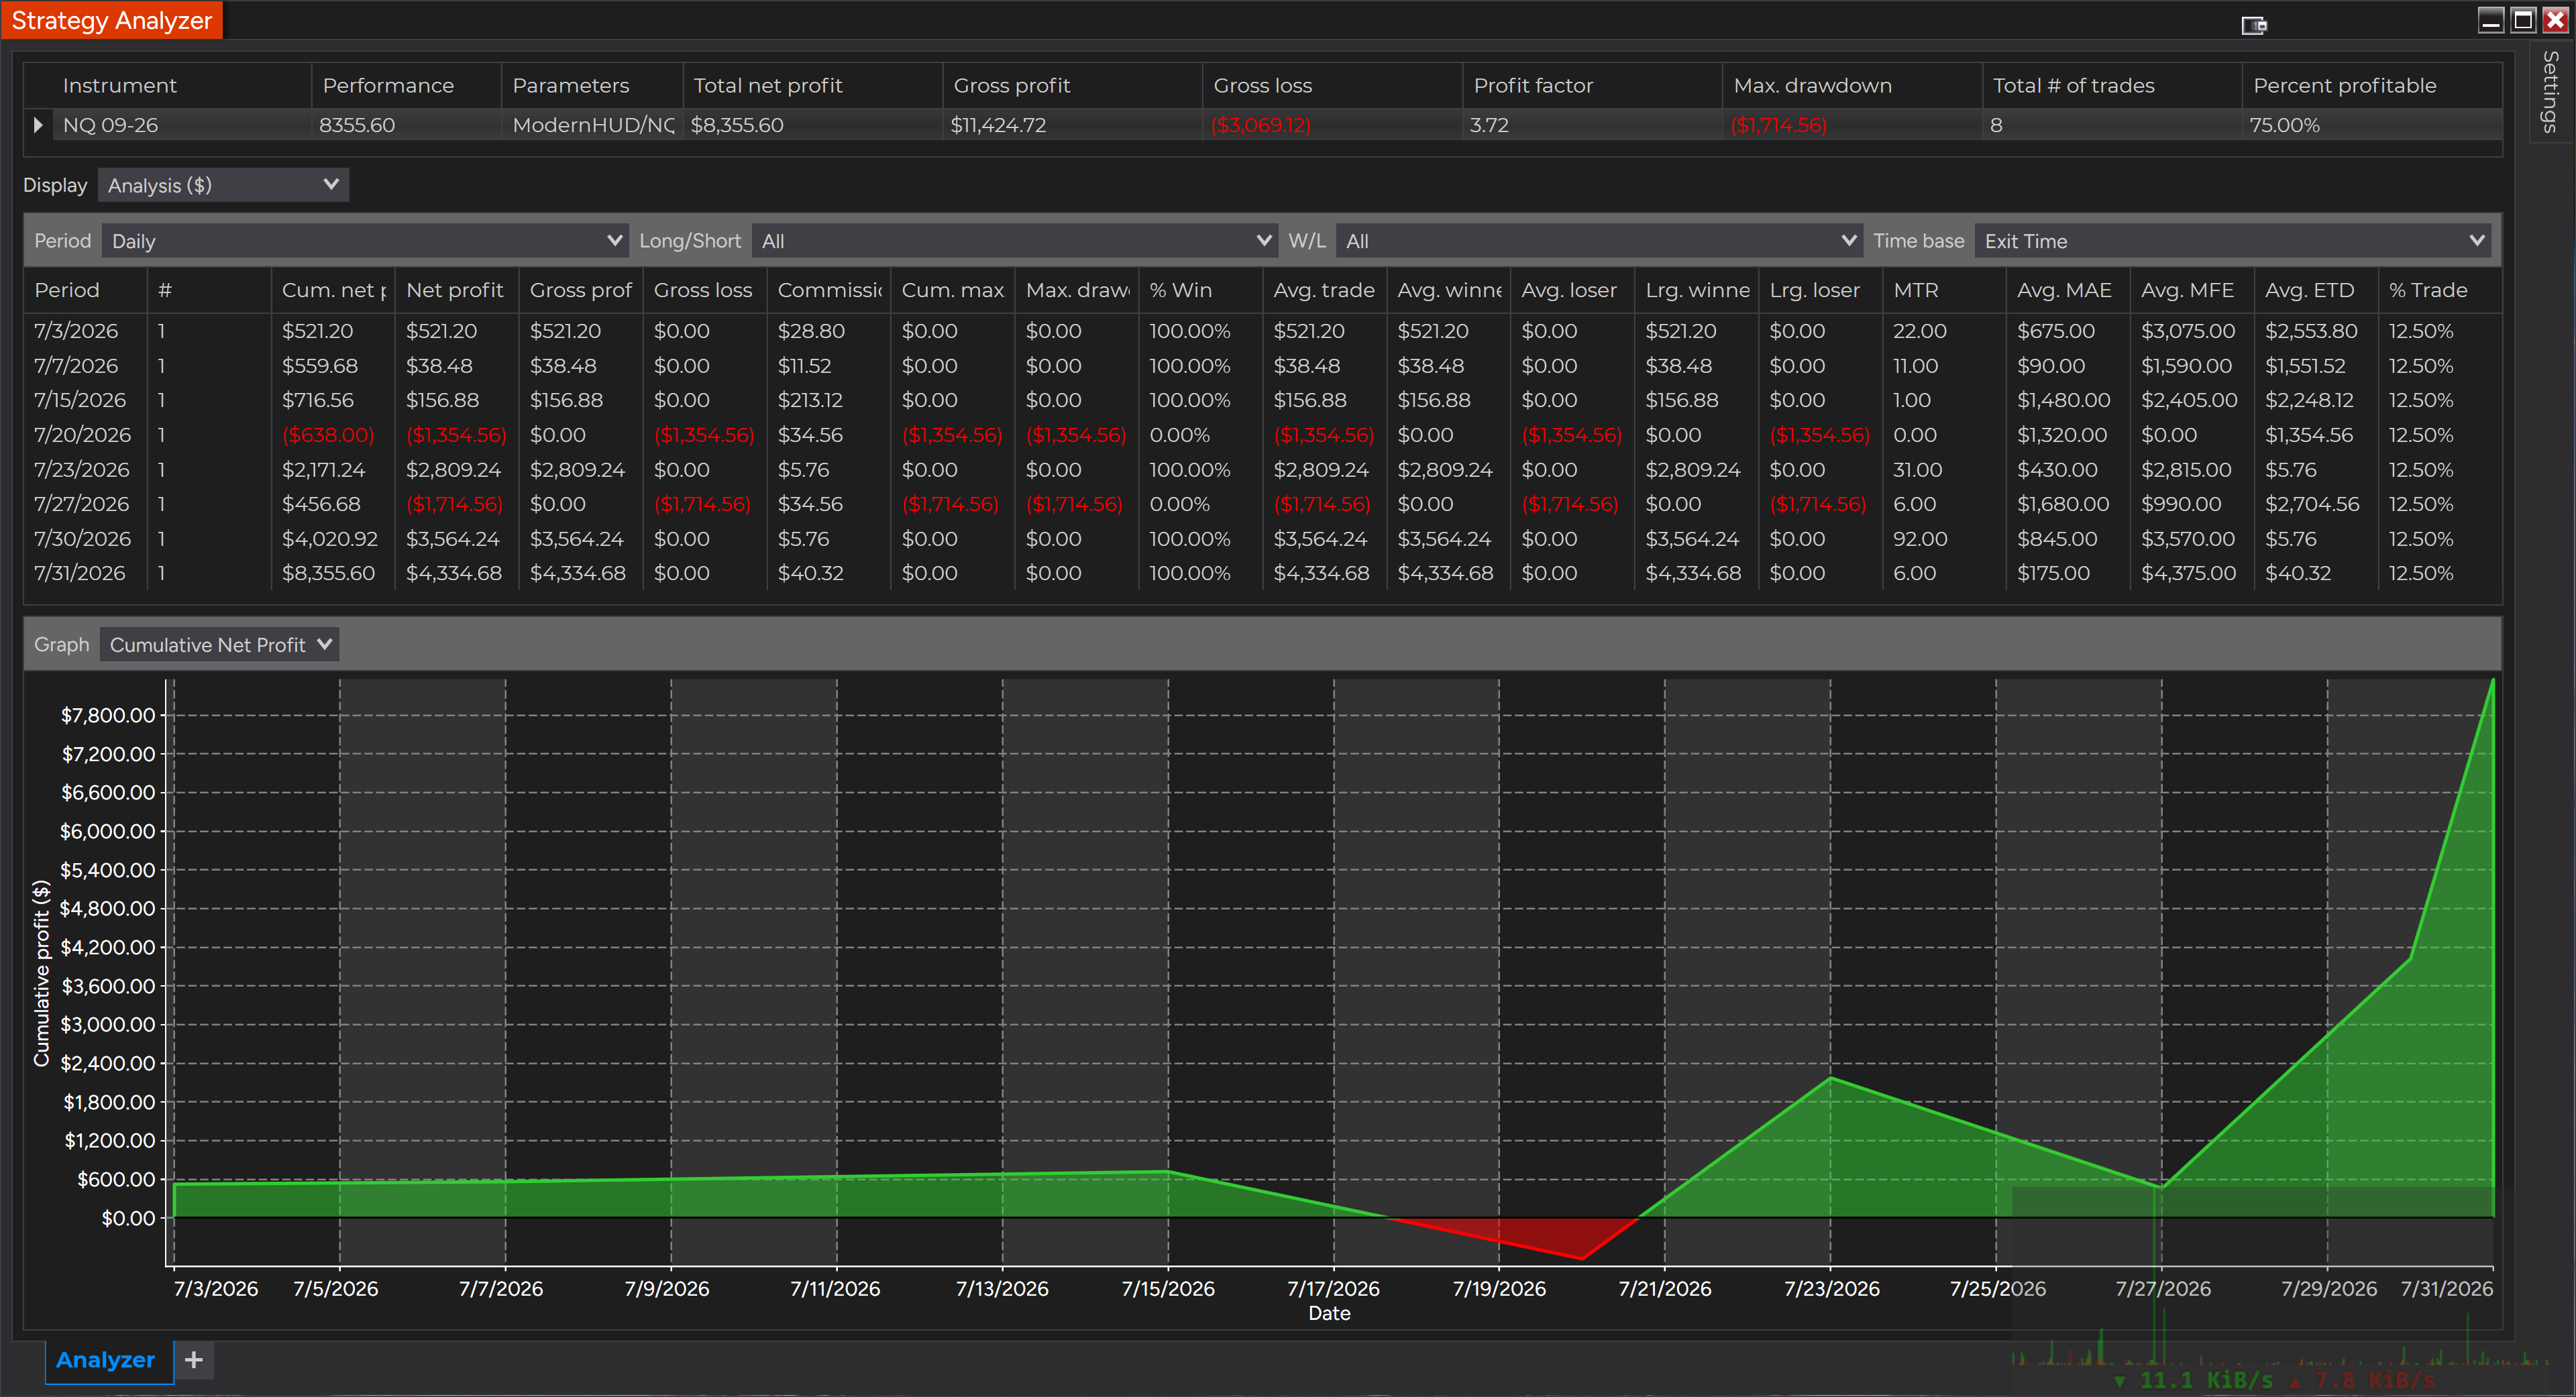This screenshot has height=1397, width=2576.
Task: Open the W/L All dropdown
Action: click(1598, 241)
